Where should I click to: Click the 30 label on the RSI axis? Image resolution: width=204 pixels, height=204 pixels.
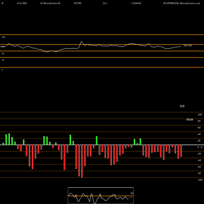tap(3, 60)
